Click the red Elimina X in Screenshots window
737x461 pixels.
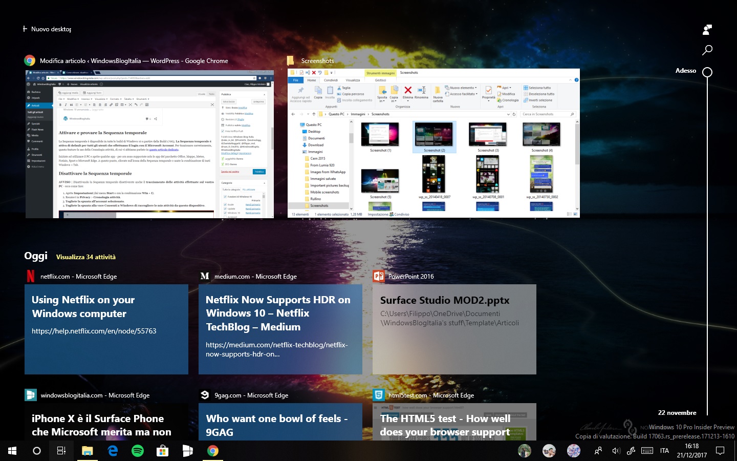(408, 90)
